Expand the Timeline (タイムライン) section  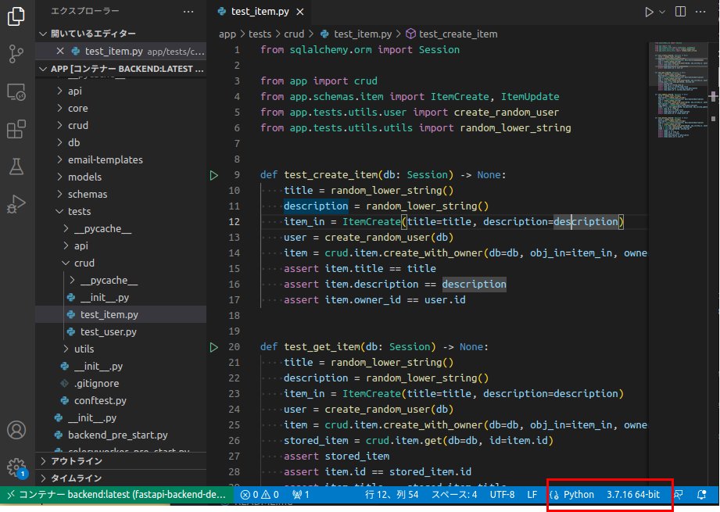[x=121, y=478]
